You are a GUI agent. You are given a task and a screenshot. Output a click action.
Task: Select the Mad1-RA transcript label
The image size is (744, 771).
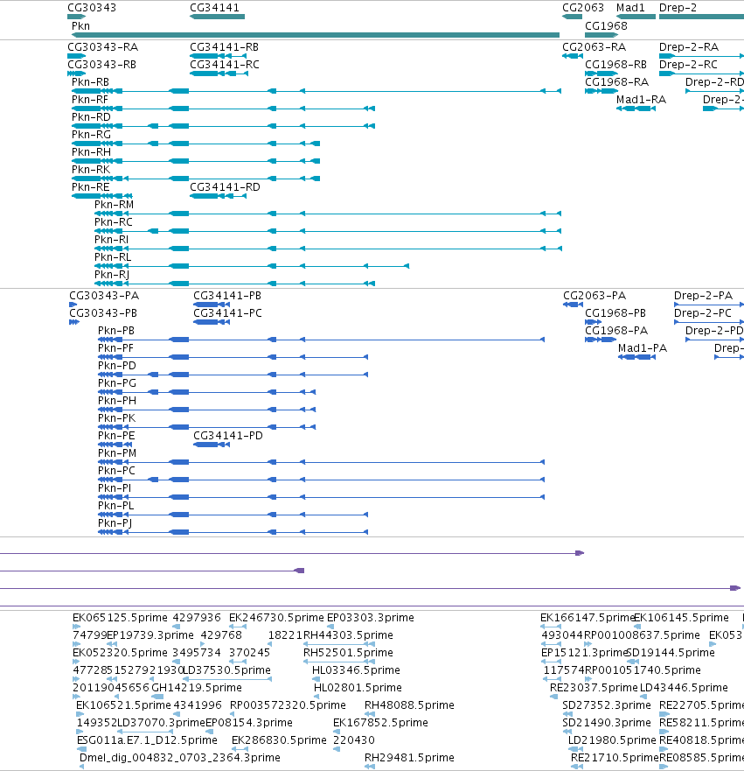642,100
